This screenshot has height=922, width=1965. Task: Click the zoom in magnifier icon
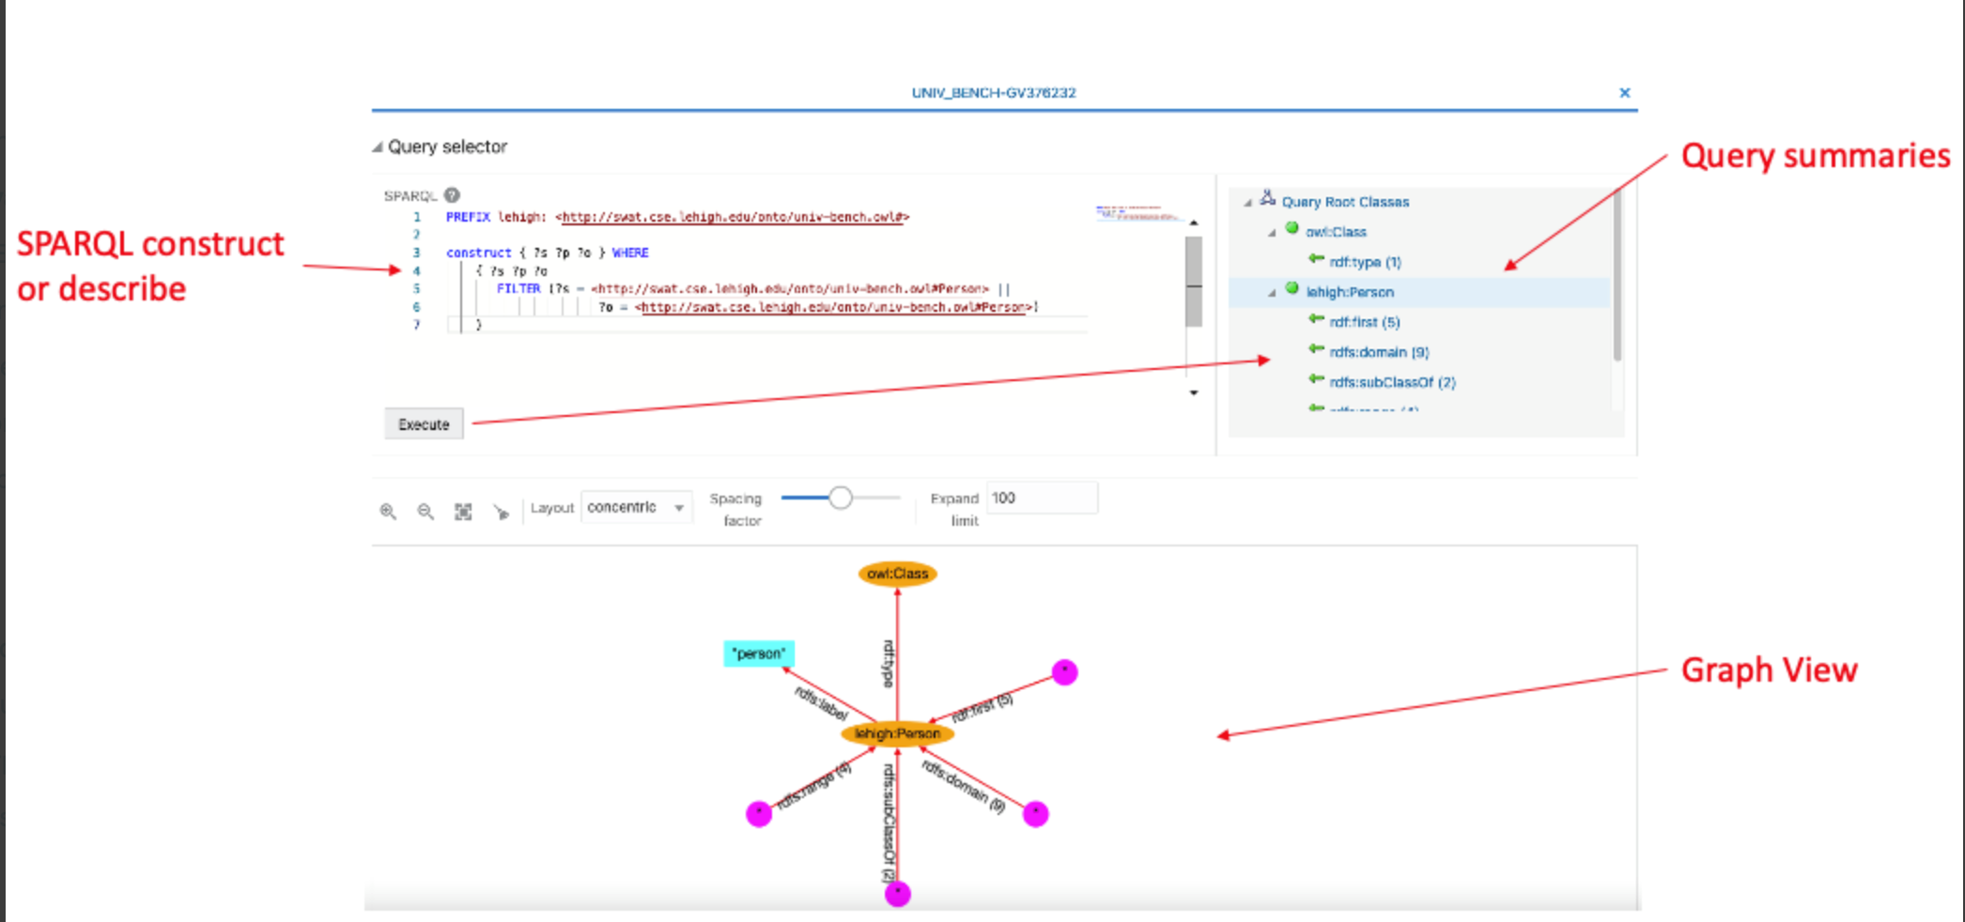tap(388, 512)
